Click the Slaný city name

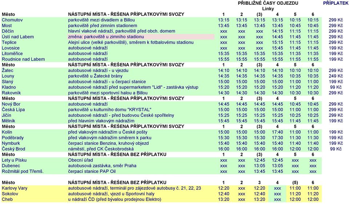pyautogui.click(x=8, y=82)
